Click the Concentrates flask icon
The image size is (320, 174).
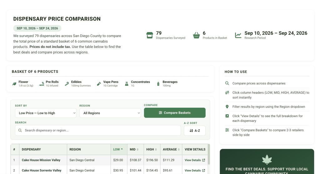[x=127, y=84]
